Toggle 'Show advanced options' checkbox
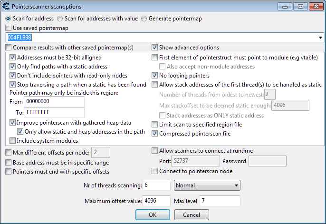326x224 pixels. (154, 48)
